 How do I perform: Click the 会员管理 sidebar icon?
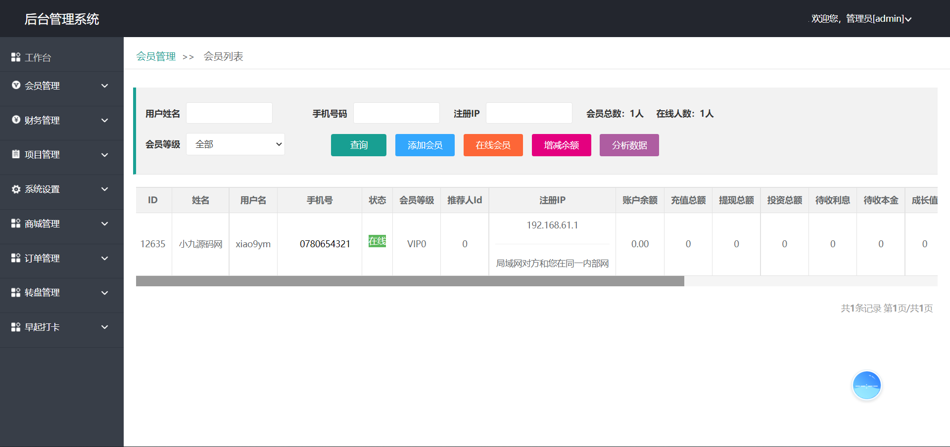coord(16,85)
